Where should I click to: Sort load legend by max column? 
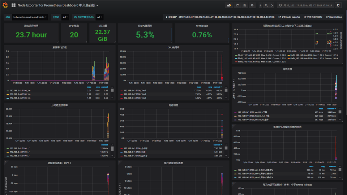89,87
